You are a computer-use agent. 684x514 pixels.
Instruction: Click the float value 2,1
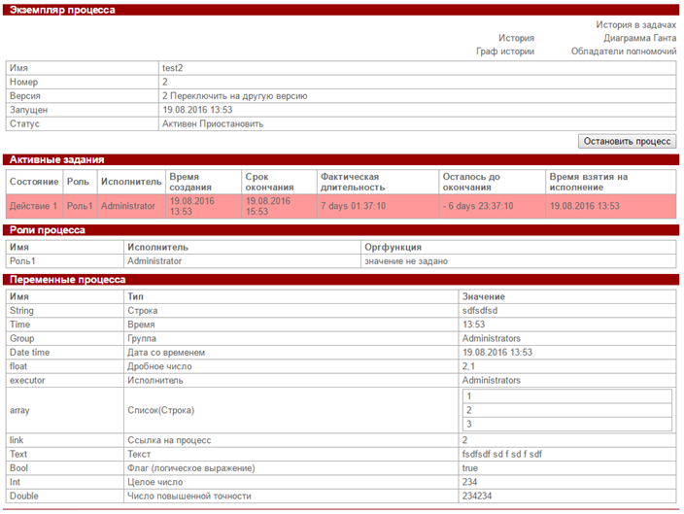468,366
